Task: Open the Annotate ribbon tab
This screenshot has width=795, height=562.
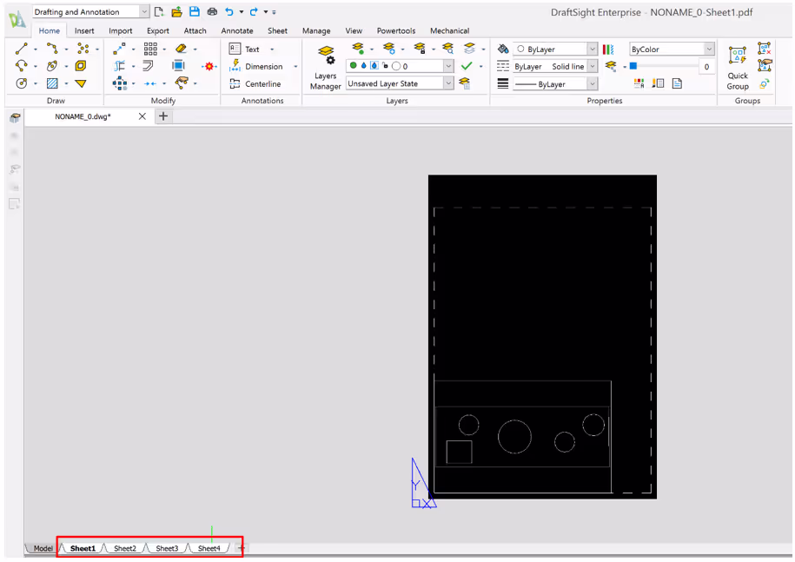Action: click(x=237, y=30)
